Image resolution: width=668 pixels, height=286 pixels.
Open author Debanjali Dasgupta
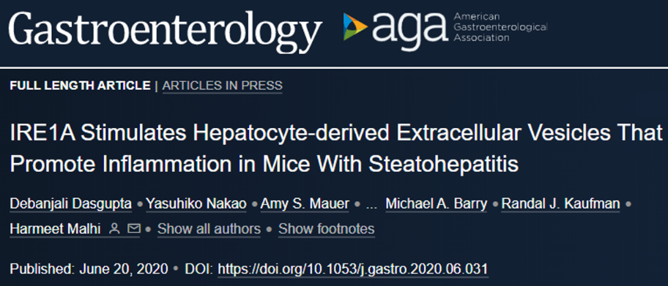coord(71,204)
